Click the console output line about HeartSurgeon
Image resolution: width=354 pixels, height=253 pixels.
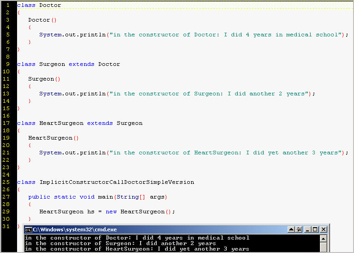[x=137, y=249]
